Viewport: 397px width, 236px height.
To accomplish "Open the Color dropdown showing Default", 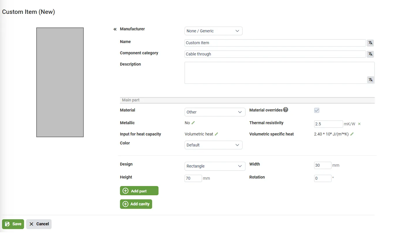I will click(213, 145).
